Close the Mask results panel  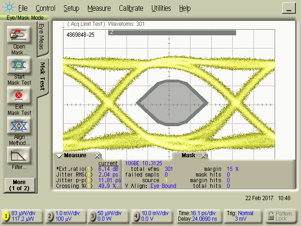click(203, 156)
